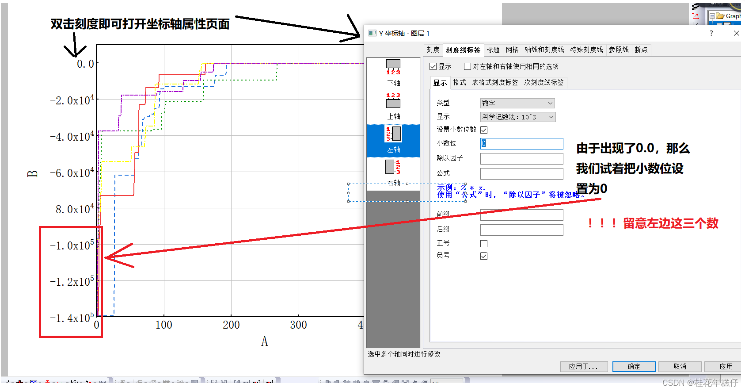
Task: Select the 显示 sub-tab
Action: [440, 83]
